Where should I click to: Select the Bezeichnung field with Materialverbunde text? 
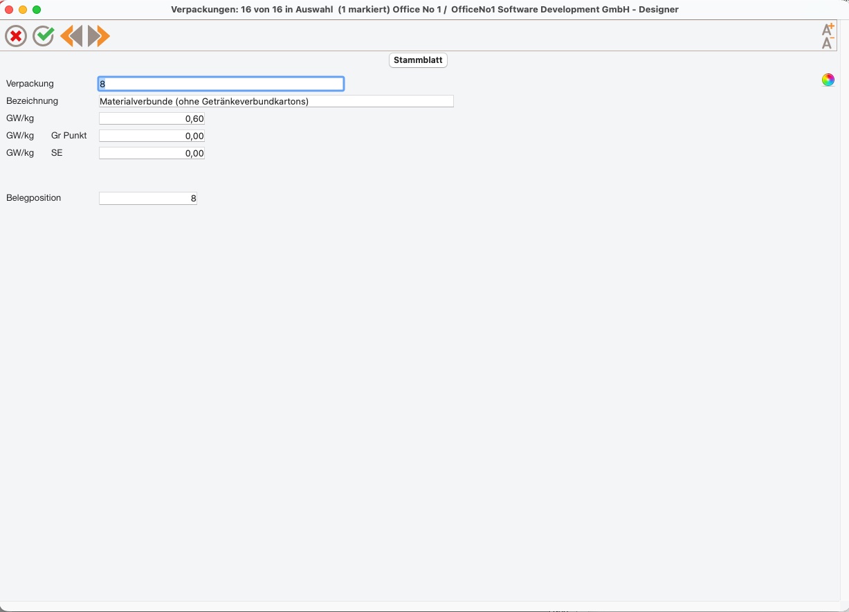tap(276, 101)
